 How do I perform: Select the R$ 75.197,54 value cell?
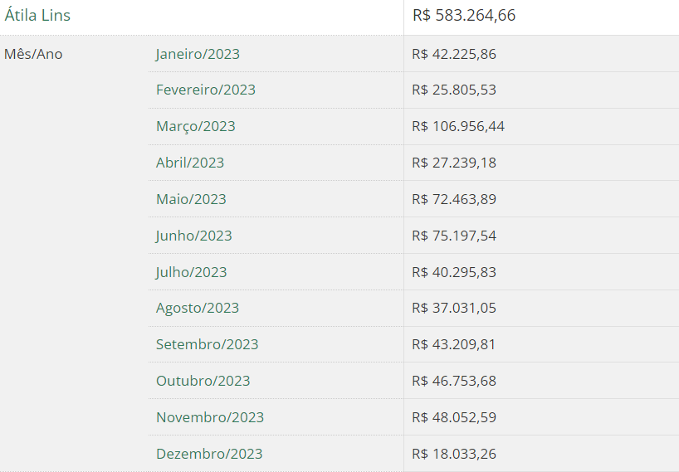click(x=453, y=236)
